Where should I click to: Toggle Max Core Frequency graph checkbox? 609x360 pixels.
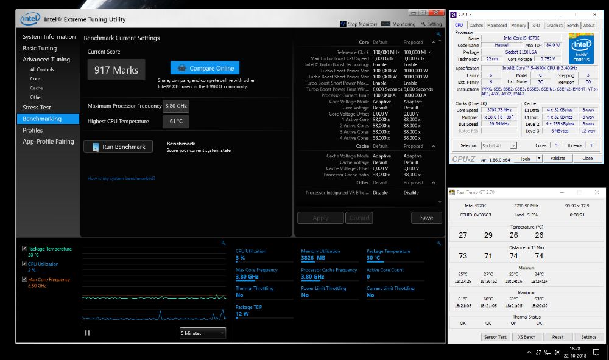point(24,279)
